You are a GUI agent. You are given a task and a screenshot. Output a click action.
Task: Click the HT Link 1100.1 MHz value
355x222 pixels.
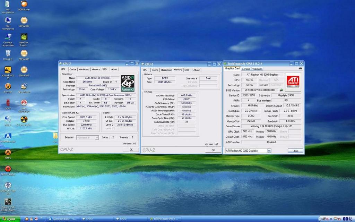click(86, 128)
